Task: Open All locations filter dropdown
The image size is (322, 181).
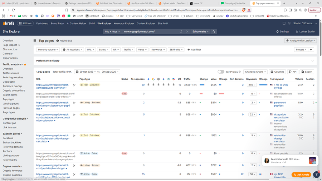Action: (x=73, y=50)
